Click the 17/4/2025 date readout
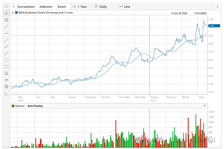This screenshot has height=149, width=224. tap(200, 13)
